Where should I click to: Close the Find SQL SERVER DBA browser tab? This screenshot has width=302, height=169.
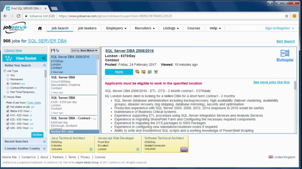click(45, 8)
